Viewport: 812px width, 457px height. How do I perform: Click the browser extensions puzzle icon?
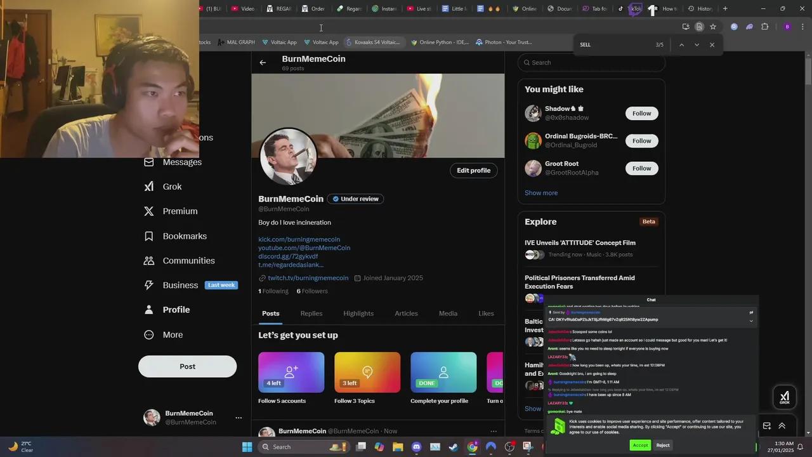pyautogui.click(x=764, y=26)
